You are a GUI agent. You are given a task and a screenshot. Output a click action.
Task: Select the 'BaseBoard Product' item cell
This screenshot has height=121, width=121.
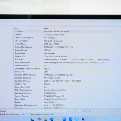(x=23, y=78)
